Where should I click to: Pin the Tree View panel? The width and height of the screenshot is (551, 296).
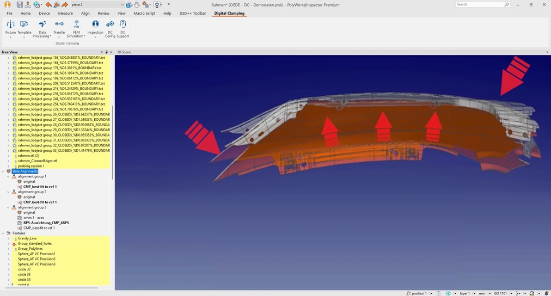[107, 52]
